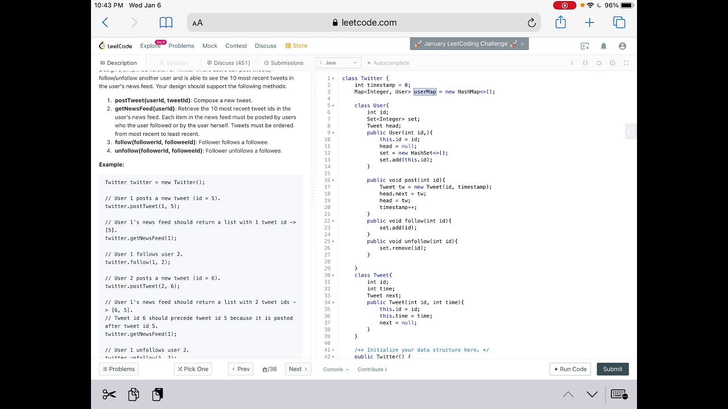This screenshot has height=409, width=728.
Task: Collapse code fold at line 25
Action: (333, 241)
